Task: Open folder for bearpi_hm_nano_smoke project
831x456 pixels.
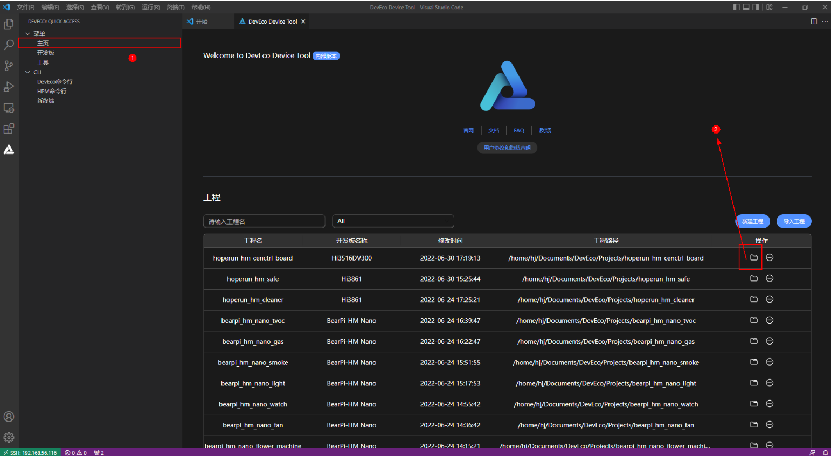Action: [754, 362]
